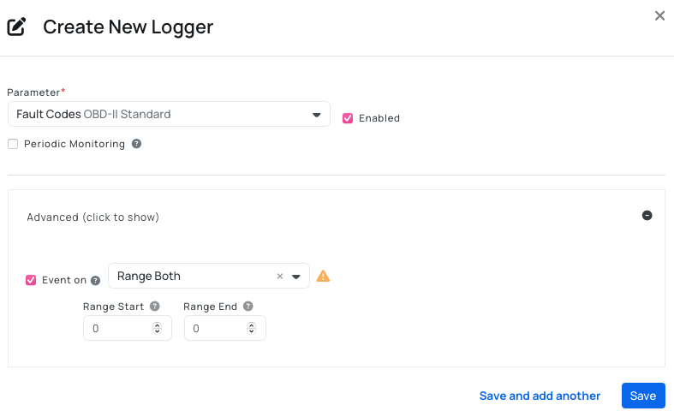
Task: Click the edit pencil icon beside the title
Action: click(16, 27)
